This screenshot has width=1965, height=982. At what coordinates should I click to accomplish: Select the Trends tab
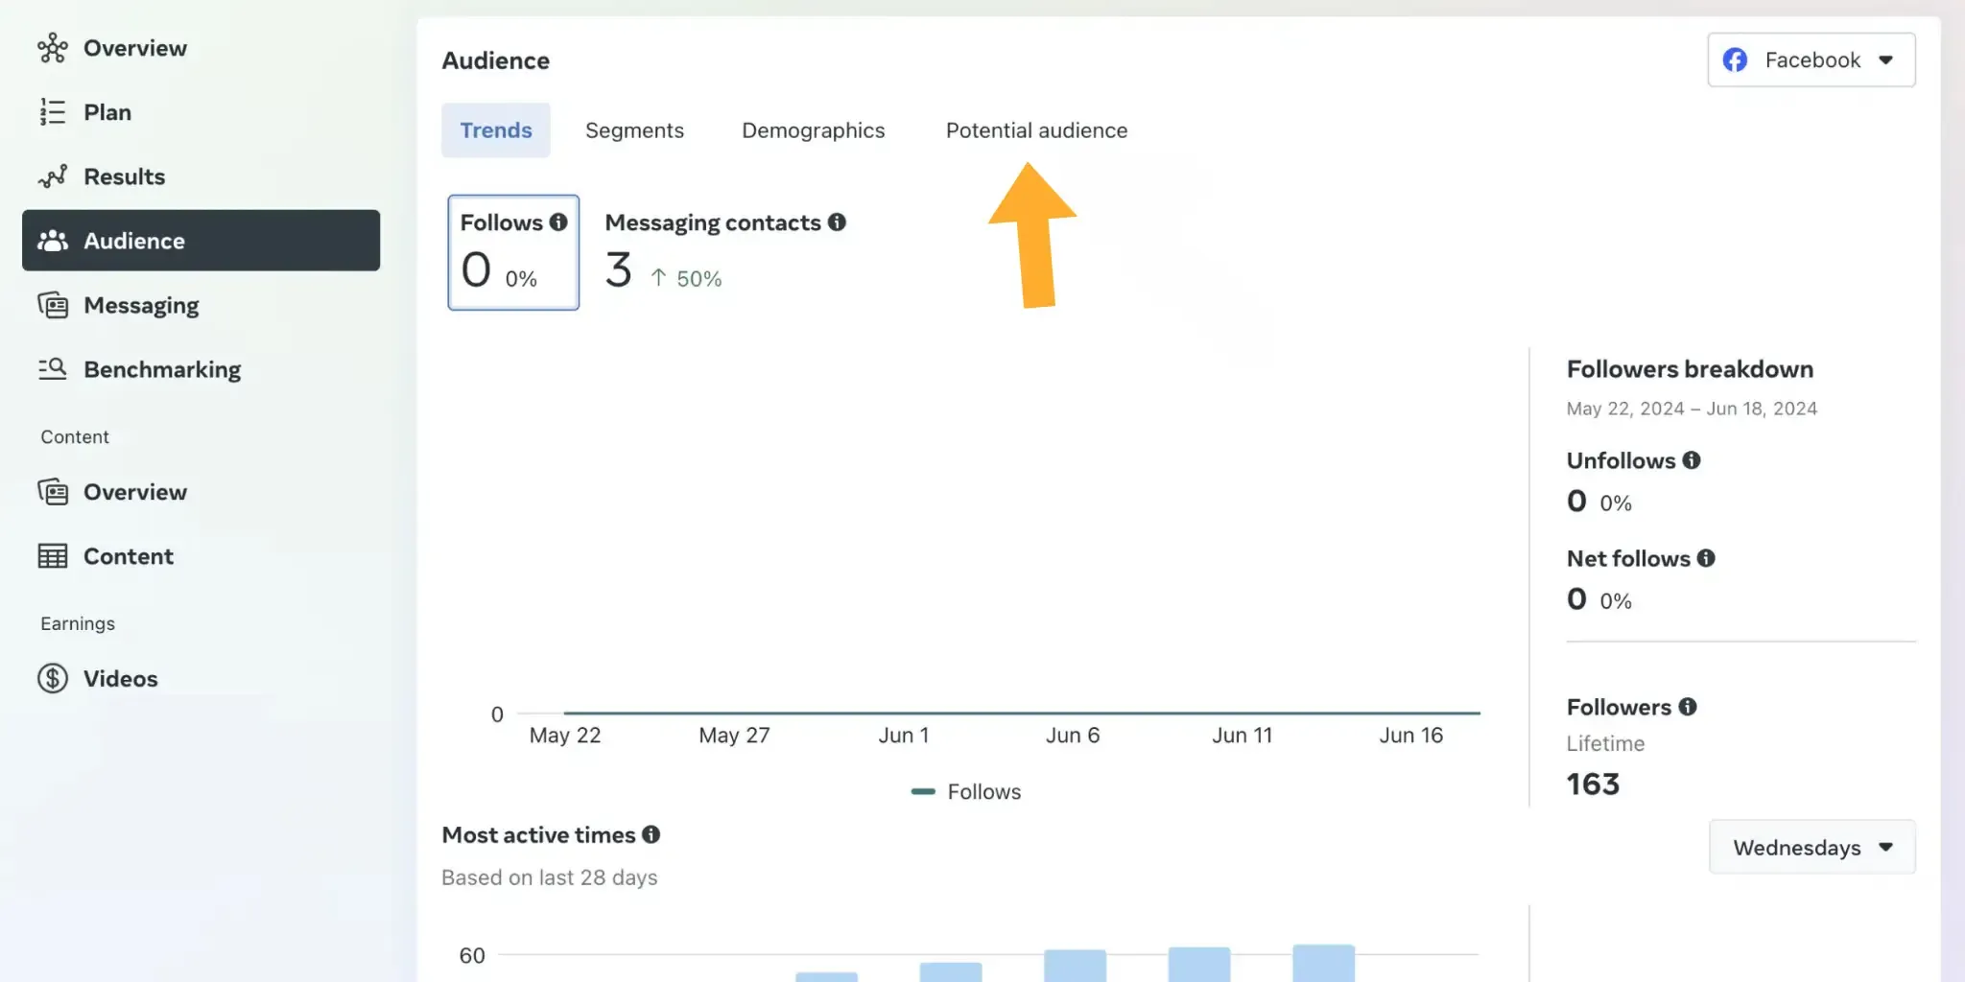[x=495, y=130]
